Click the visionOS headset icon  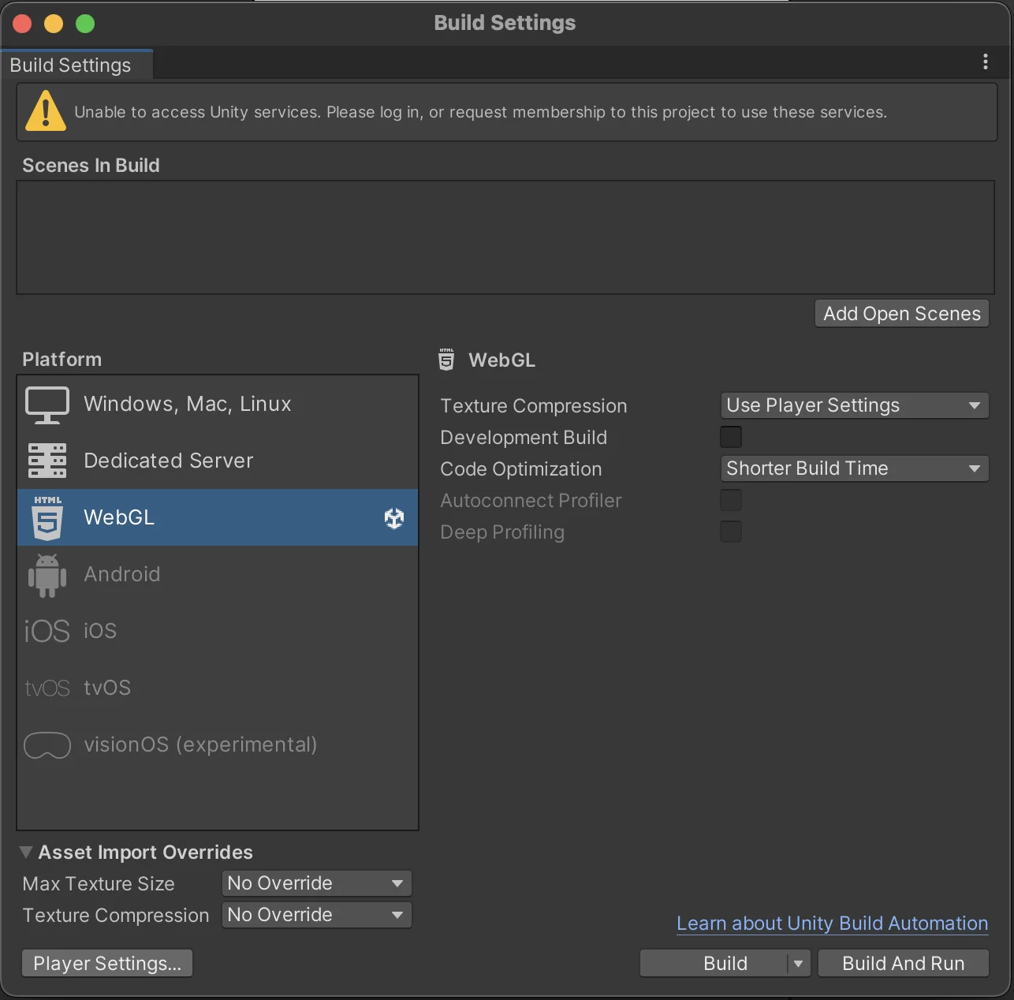(47, 745)
